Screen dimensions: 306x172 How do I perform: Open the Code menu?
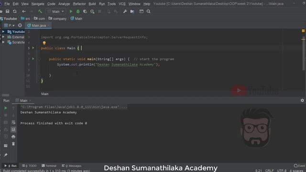point(51,4)
